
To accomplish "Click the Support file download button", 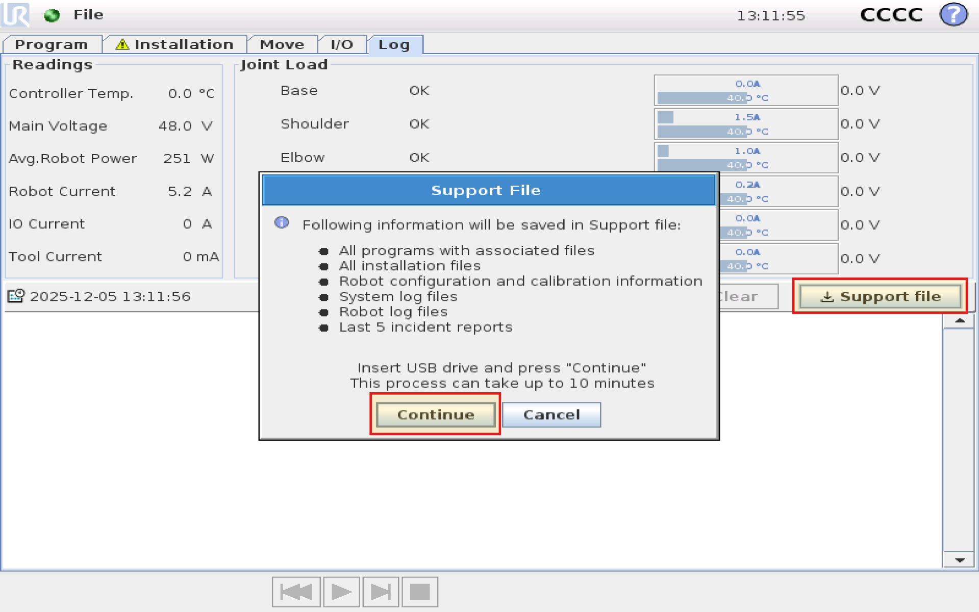I will tap(880, 296).
